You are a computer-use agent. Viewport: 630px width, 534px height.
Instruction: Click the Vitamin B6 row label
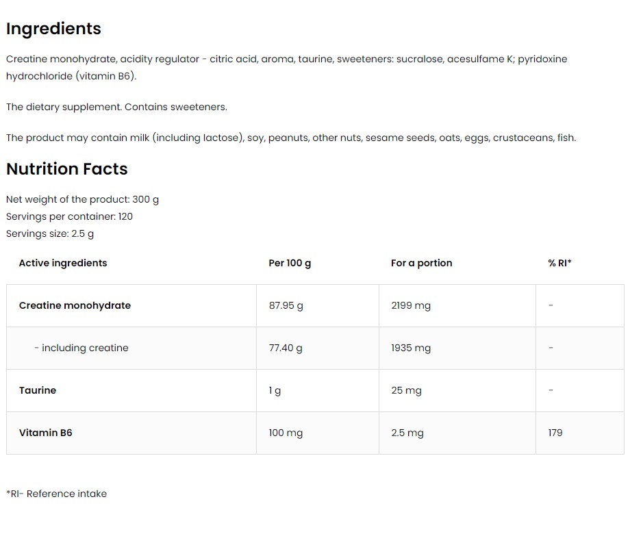(45, 433)
